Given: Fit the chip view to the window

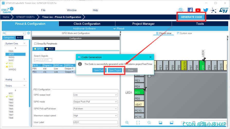Looking at the screenshot, I should click(x=138, y=122).
